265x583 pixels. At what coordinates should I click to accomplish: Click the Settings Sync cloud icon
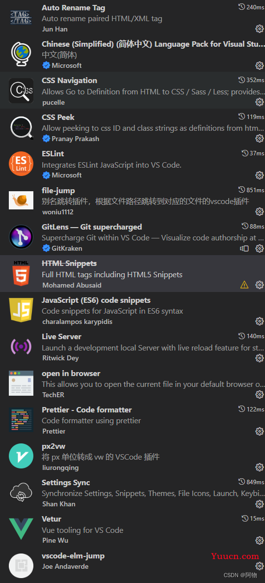21,493
